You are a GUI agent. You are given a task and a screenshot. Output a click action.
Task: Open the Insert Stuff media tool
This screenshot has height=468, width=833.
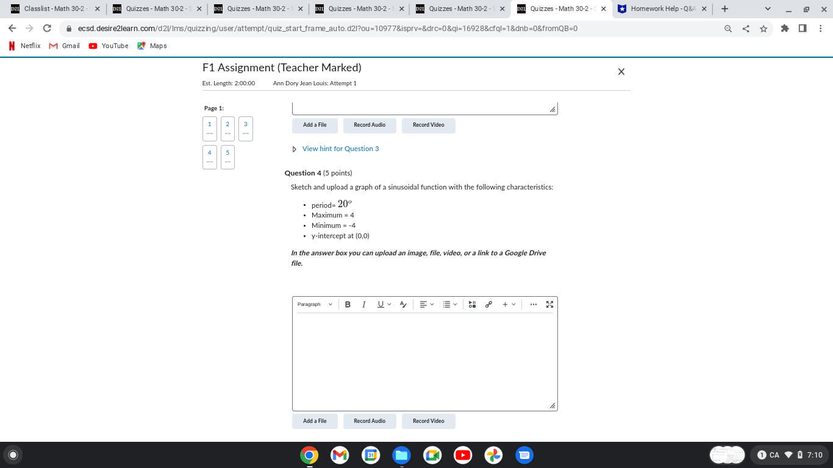coord(472,304)
